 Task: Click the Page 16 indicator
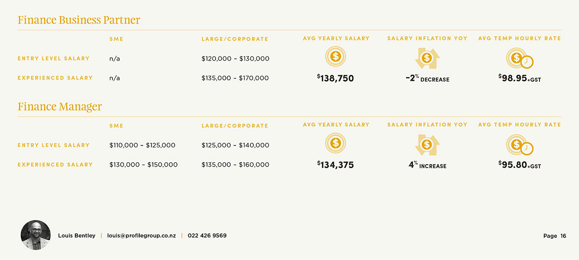coord(554,236)
